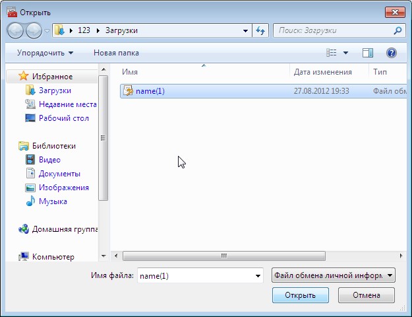Open Рабочий стол in sidebar

(x=64, y=118)
